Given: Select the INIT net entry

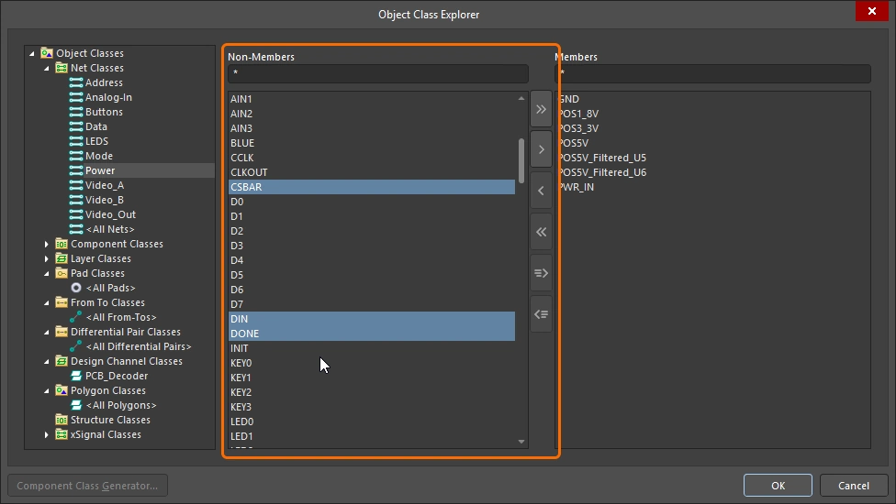Looking at the screenshot, I should [372, 348].
